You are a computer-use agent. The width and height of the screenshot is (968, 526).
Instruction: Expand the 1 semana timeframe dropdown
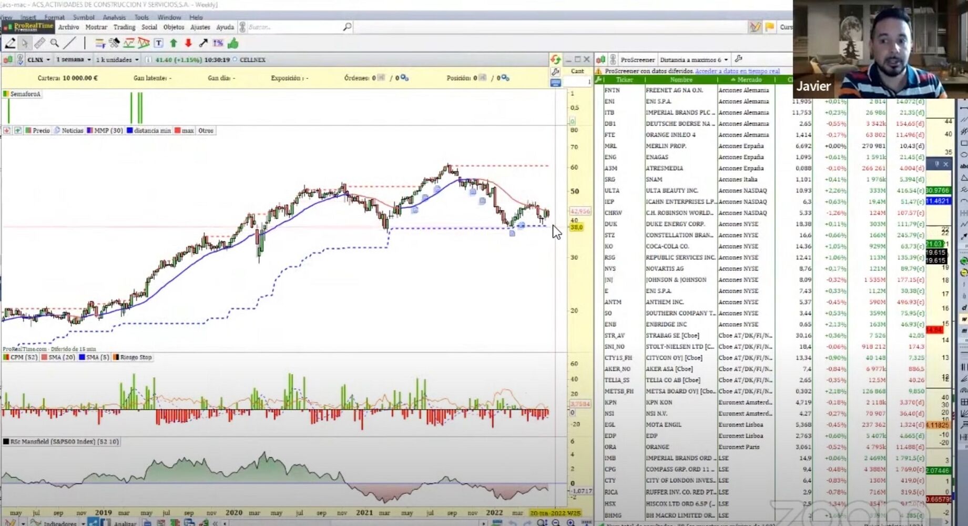click(x=74, y=60)
